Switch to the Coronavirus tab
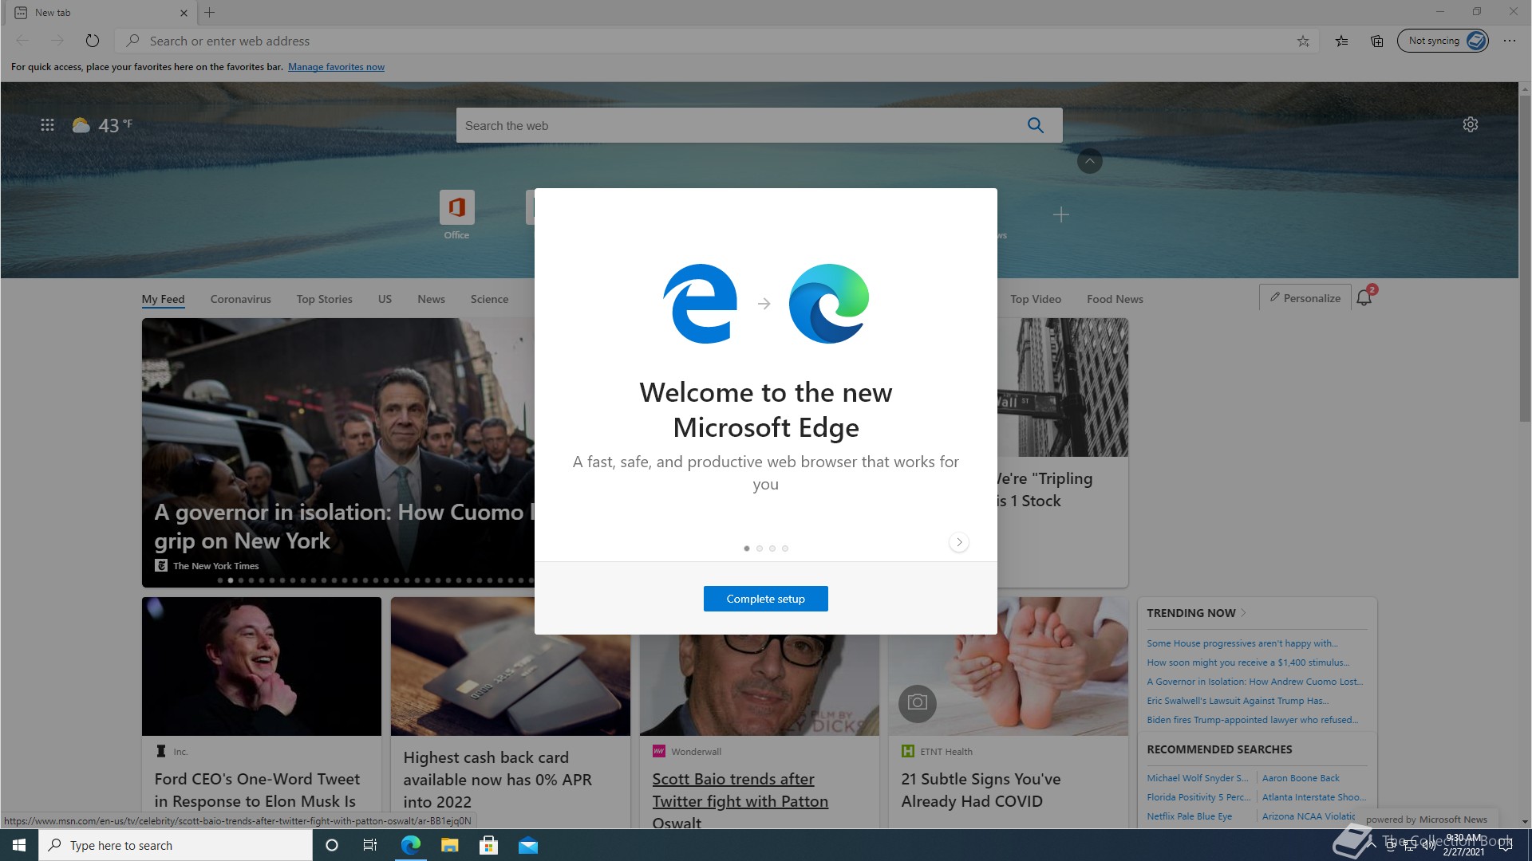Viewport: 1532px width, 861px height. [x=241, y=299]
